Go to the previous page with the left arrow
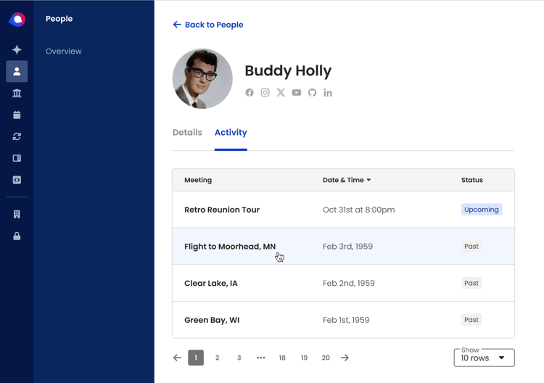The width and height of the screenshot is (544, 383). 177,358
